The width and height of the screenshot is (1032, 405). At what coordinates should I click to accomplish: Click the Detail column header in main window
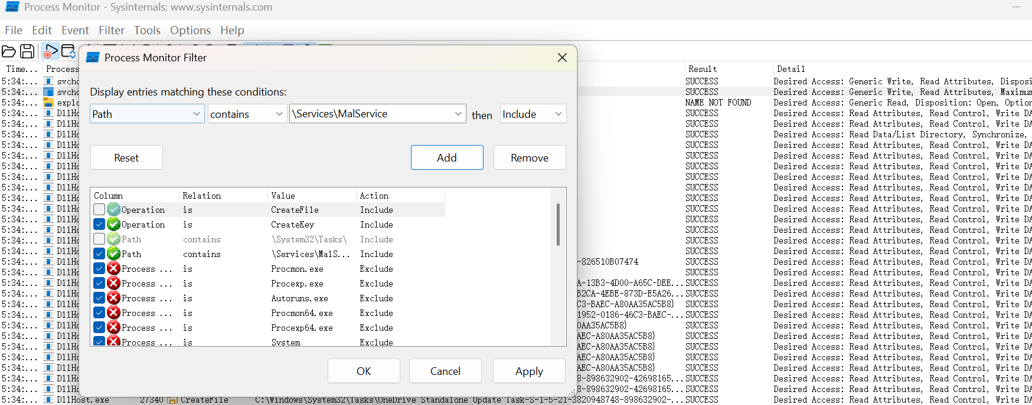[902, 69]
